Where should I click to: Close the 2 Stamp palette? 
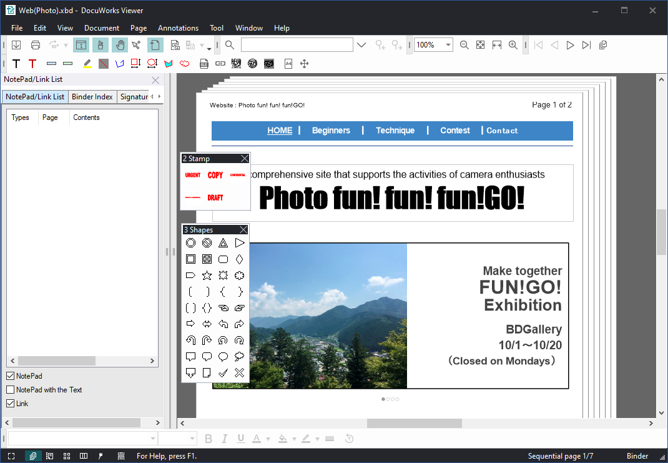[x=245, y=159]
